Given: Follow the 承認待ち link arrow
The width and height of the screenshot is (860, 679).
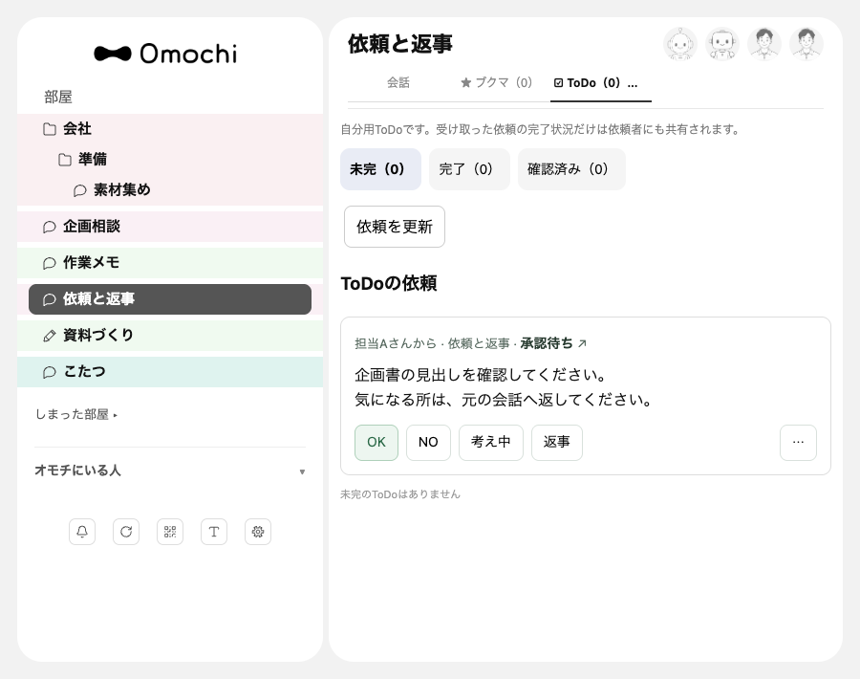Looking at the screenshot, I should coord(583,343).
